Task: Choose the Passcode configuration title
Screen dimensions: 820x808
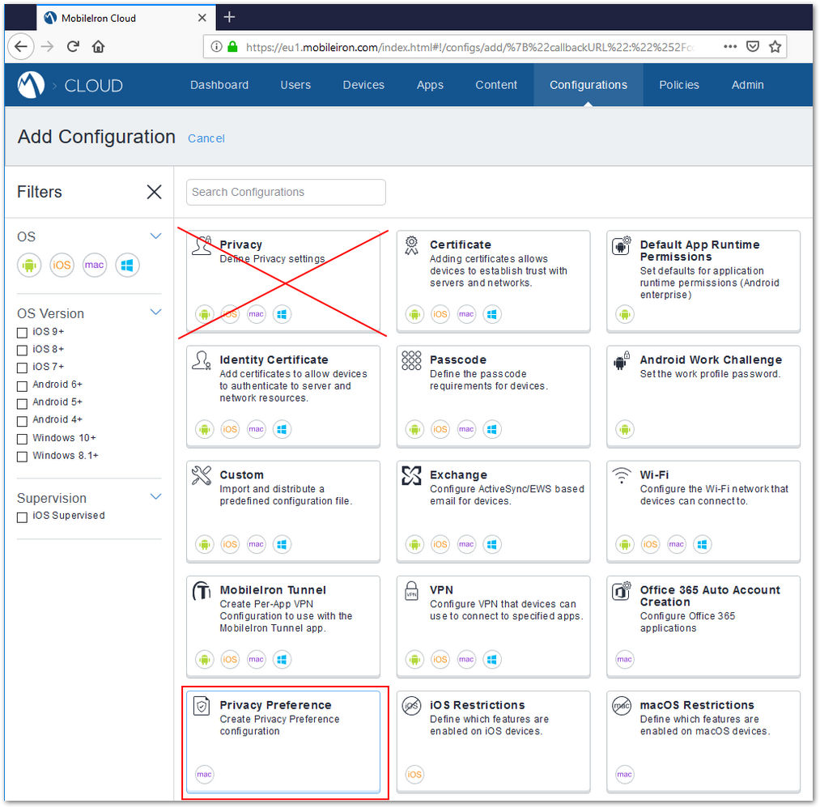Action: (457, 359)
